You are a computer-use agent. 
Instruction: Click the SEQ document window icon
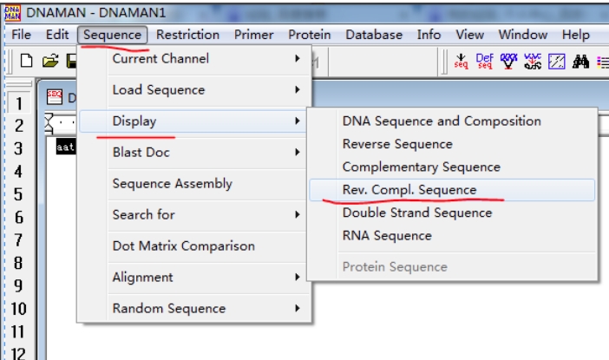[x=55, y=96]
